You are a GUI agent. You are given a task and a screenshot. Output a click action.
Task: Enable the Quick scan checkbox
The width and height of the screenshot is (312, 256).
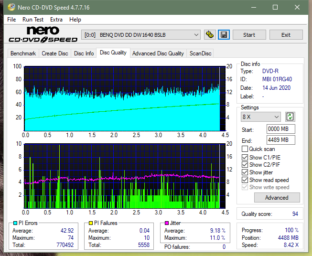pos(245,149)
